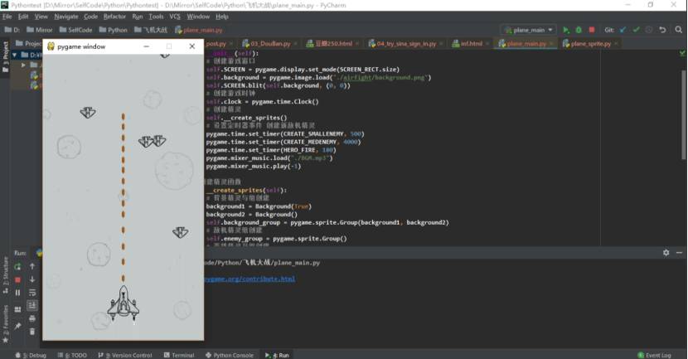Update project with the blue Git checkmark
Viewport: 688px width, 359px height.
tap(623, 30)
